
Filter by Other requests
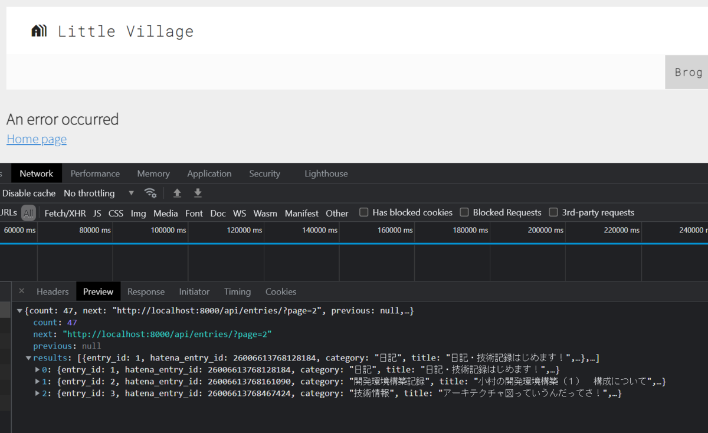click(337, 213)
